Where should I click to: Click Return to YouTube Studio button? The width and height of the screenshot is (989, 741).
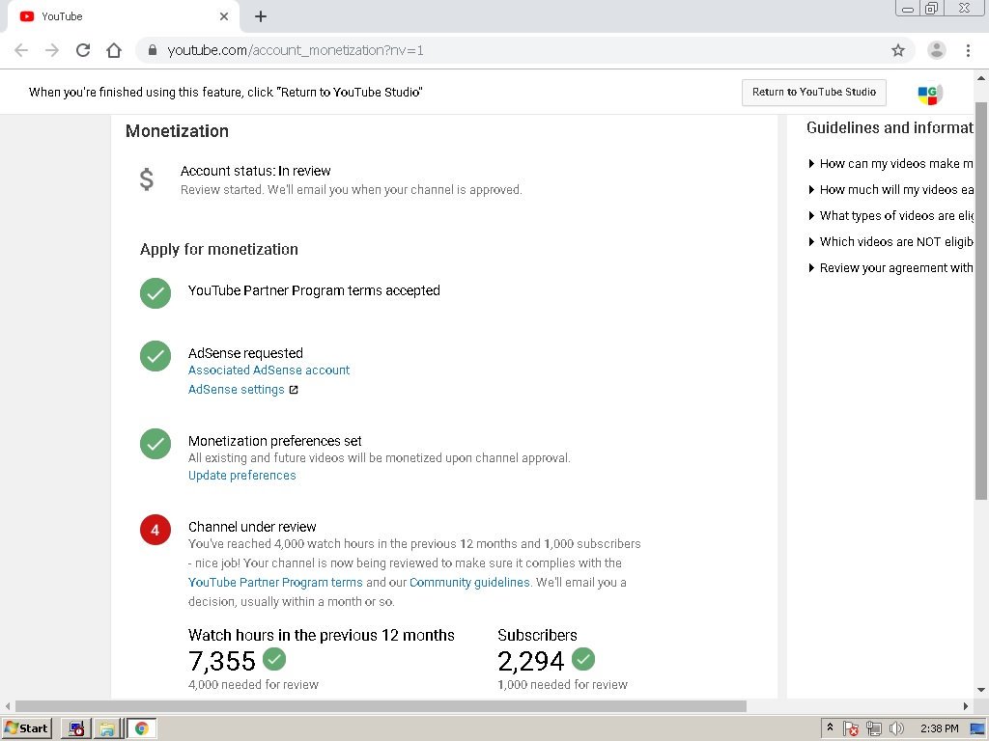[x=813, y=92]
